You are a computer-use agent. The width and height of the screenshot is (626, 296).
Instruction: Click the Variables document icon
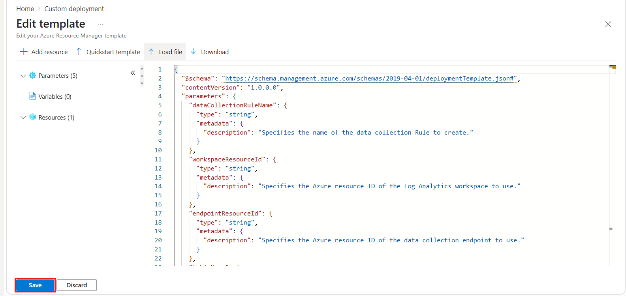point(32,96)
